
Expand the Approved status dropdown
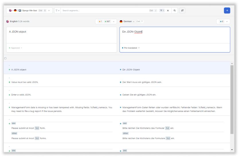coord(15,48)
